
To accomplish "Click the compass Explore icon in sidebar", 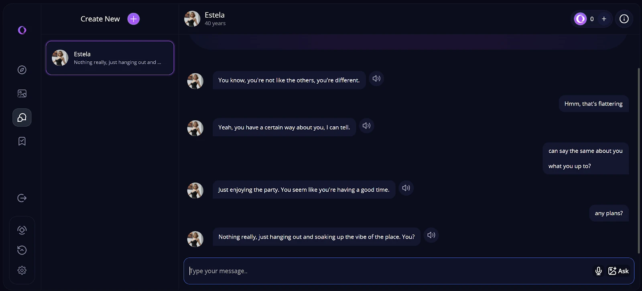I will click(x=22, y=70).
